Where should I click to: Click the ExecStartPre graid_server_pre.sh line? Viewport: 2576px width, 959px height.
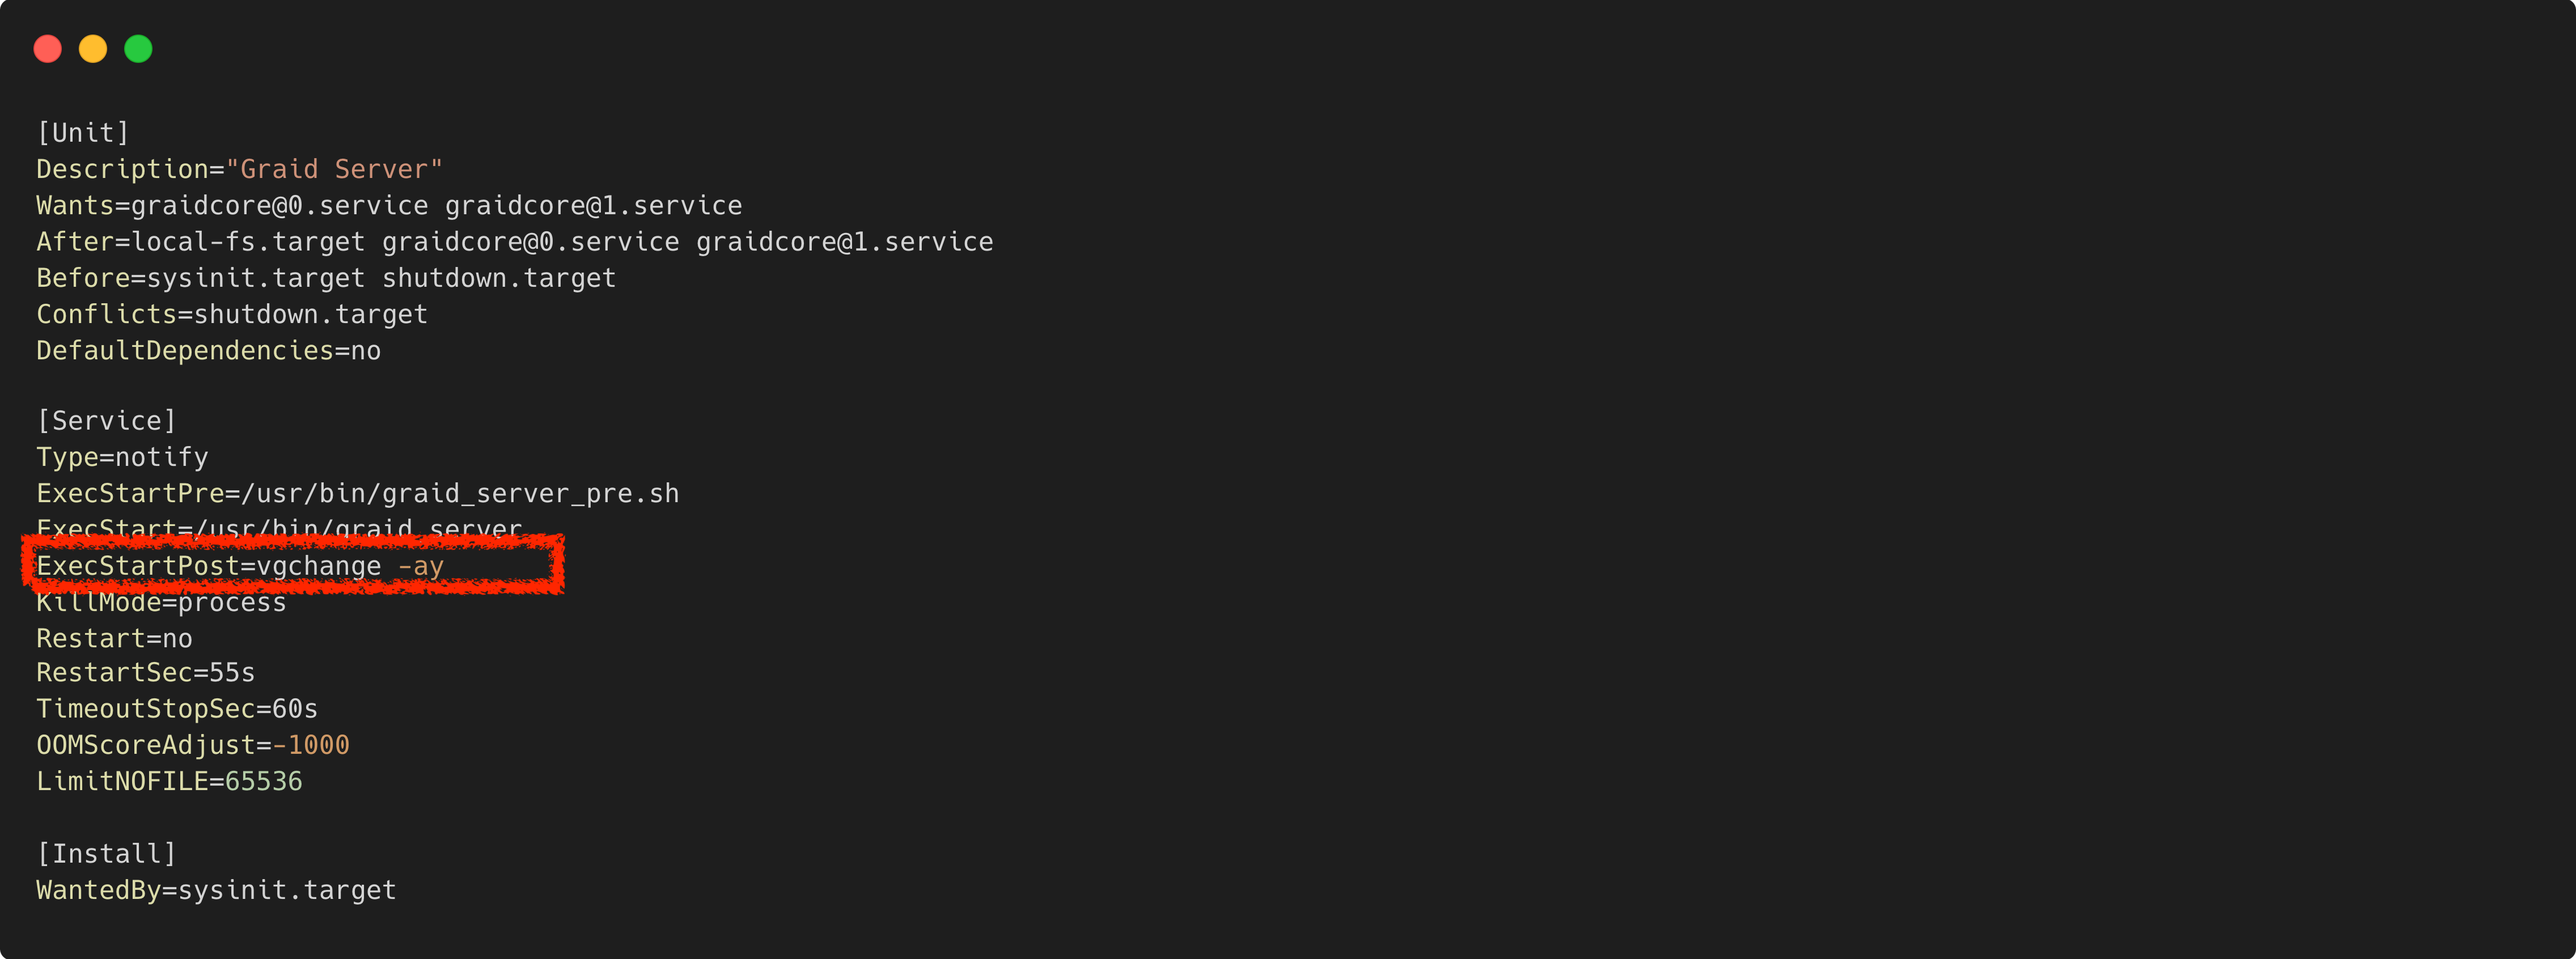(x=358, y=494)
